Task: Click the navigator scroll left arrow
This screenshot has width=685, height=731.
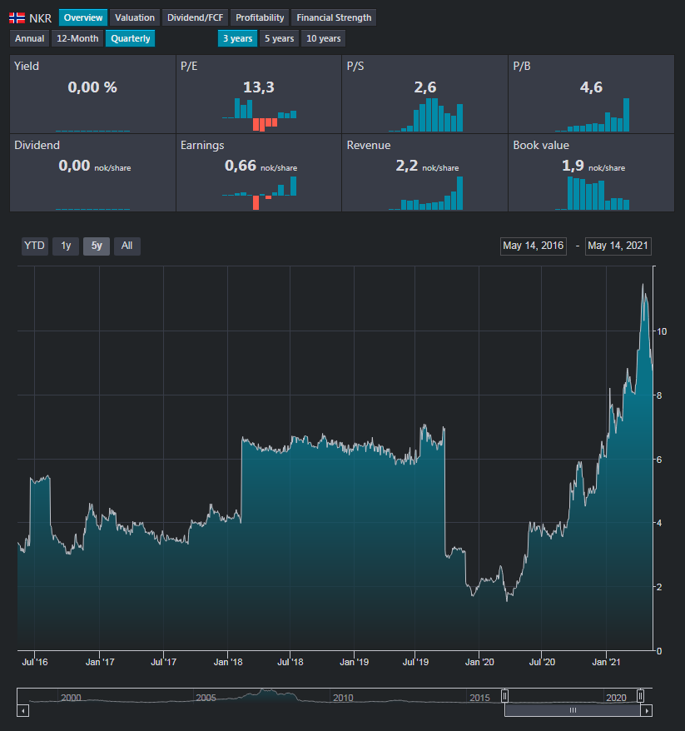Action: coord(22,711)
